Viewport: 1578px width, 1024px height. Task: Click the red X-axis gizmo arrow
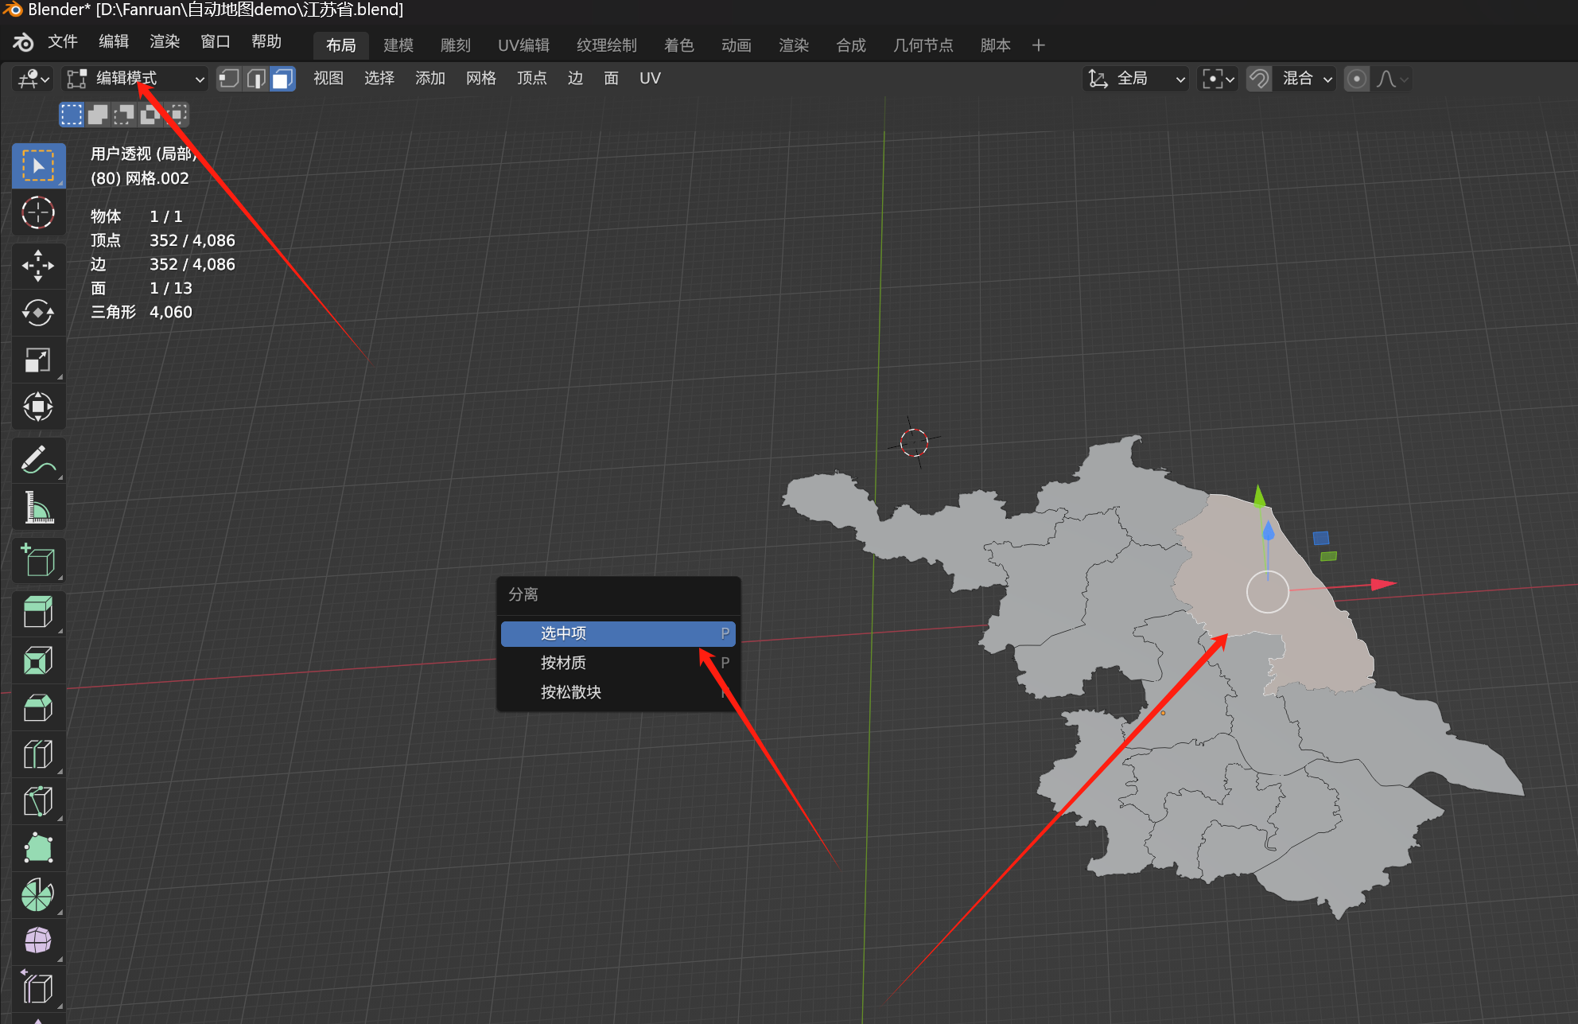click(x=1384, y=585)
